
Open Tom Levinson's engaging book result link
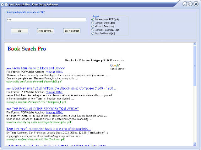click(49, 129)
